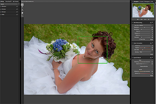
Task: Set navigator zoom to 25
Action: pos(148,19)
